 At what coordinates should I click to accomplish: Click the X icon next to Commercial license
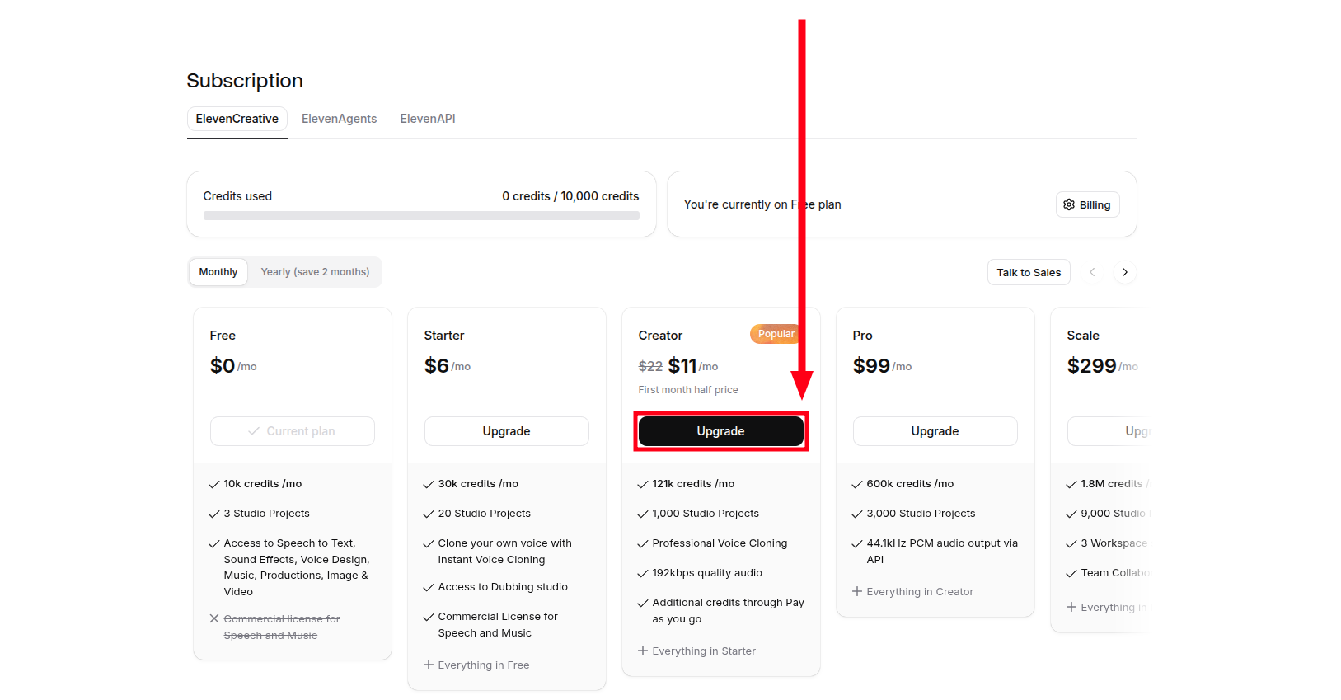(x=214, y=618)
